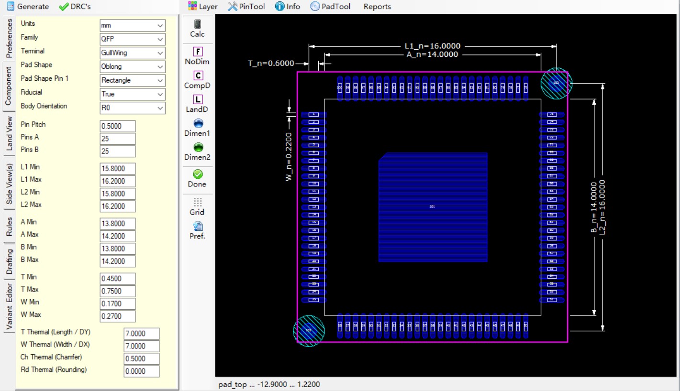The height and width of the screenshot is (391, 680).
Task: Change the Terminal type dropdown
Action: (x=132, y=53)
